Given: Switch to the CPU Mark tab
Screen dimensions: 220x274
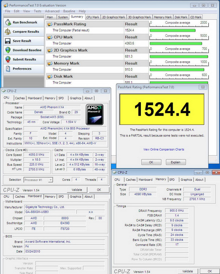Looking at the screenshot, I should click(x=93, y=17).
